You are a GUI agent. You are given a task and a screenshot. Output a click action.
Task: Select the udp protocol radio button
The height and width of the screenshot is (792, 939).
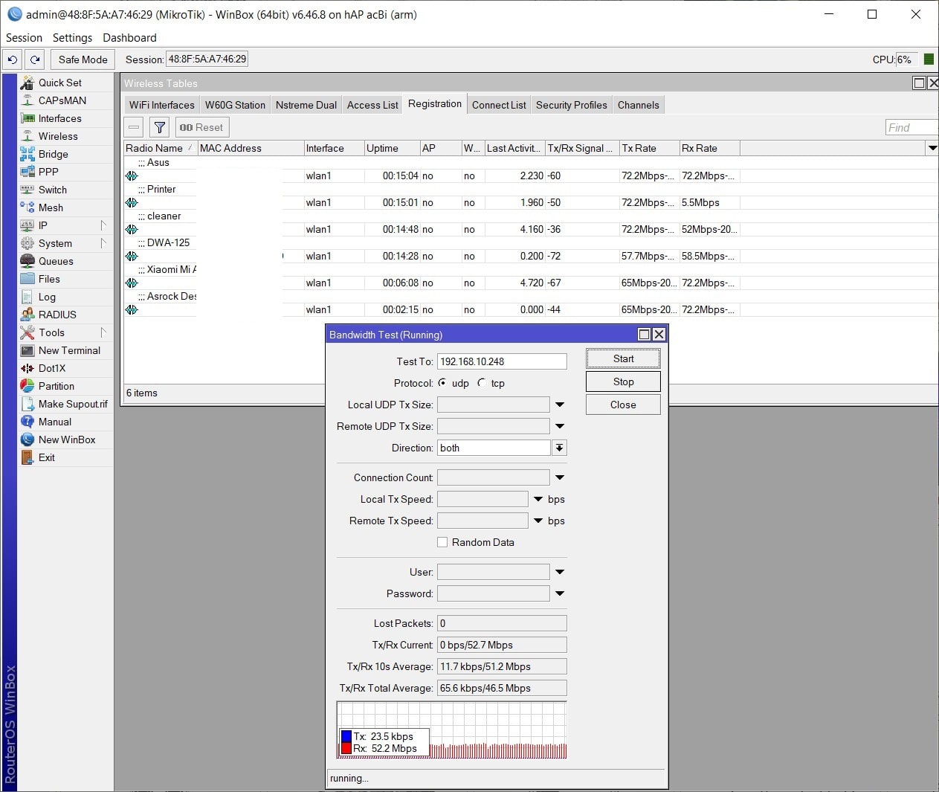point(442,383)
